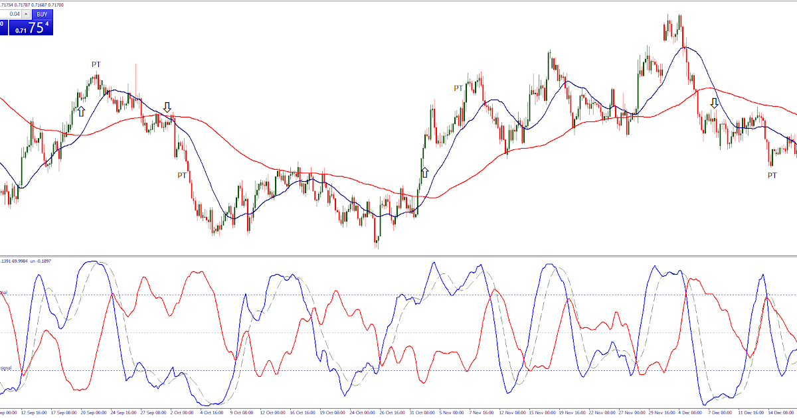The width and height of the screenshot is (797, 418).
Task: Click the PT label under the 14 Dec low
Action: [772, 175]
